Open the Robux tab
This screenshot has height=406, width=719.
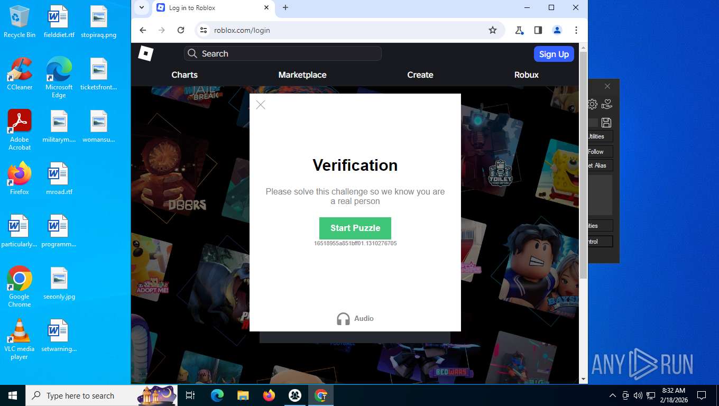(527, 75)
